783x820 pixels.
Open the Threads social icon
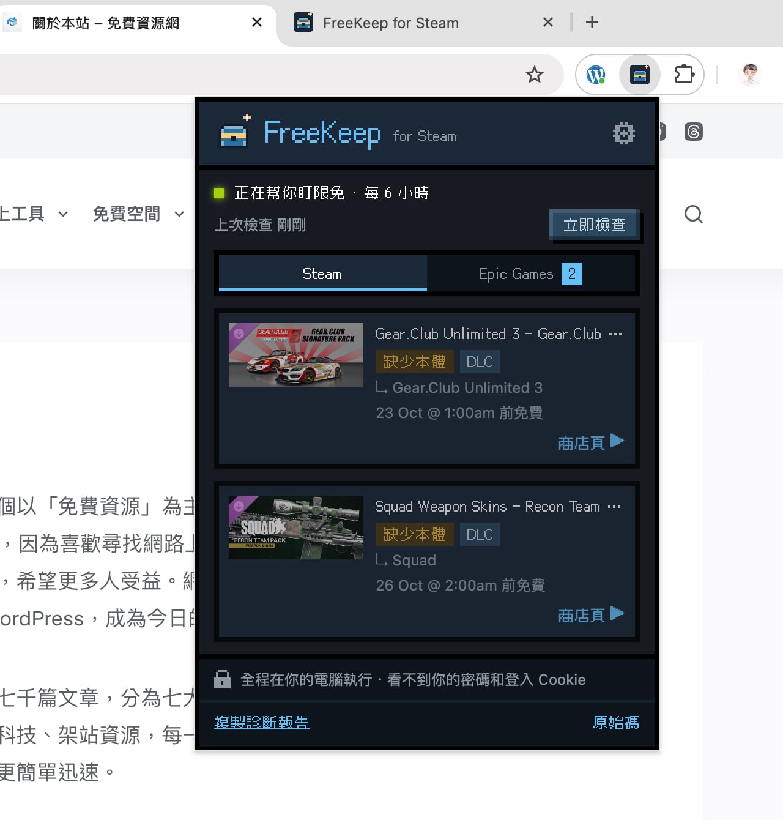[x=694, y=132]
